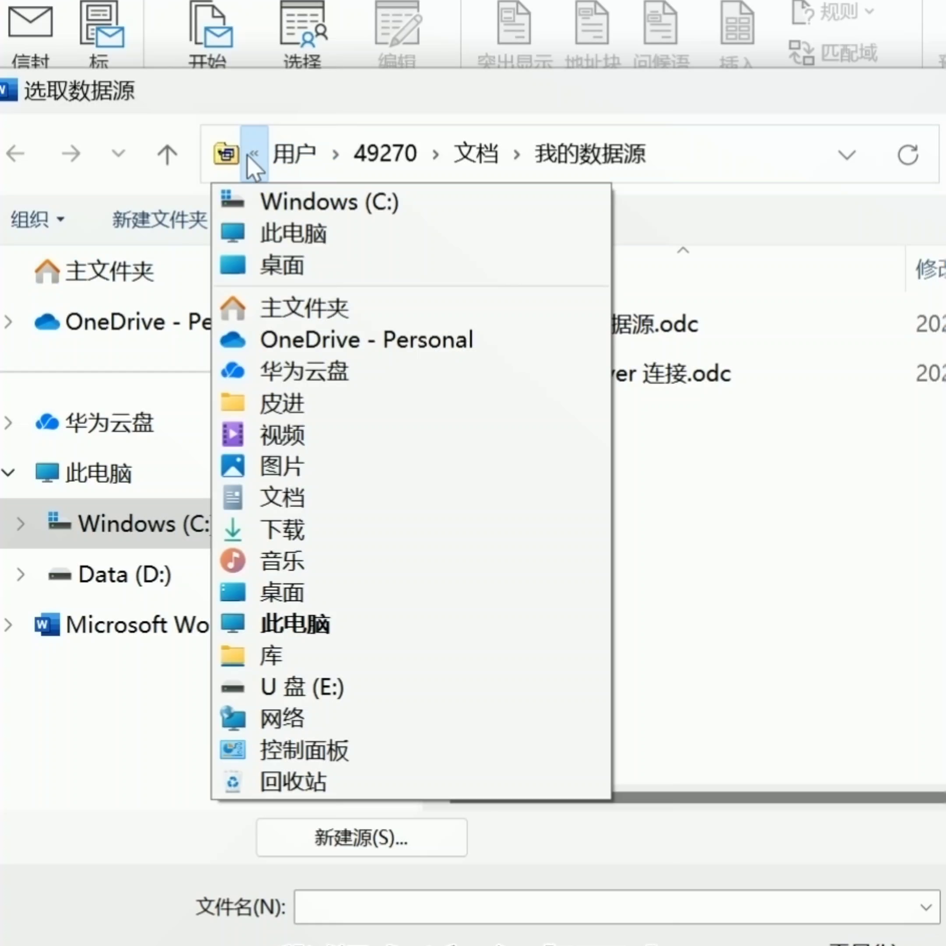Click the refresh icon in the address bar
Image resolution: width=946 pixels, height=946 pixels.
907,155
